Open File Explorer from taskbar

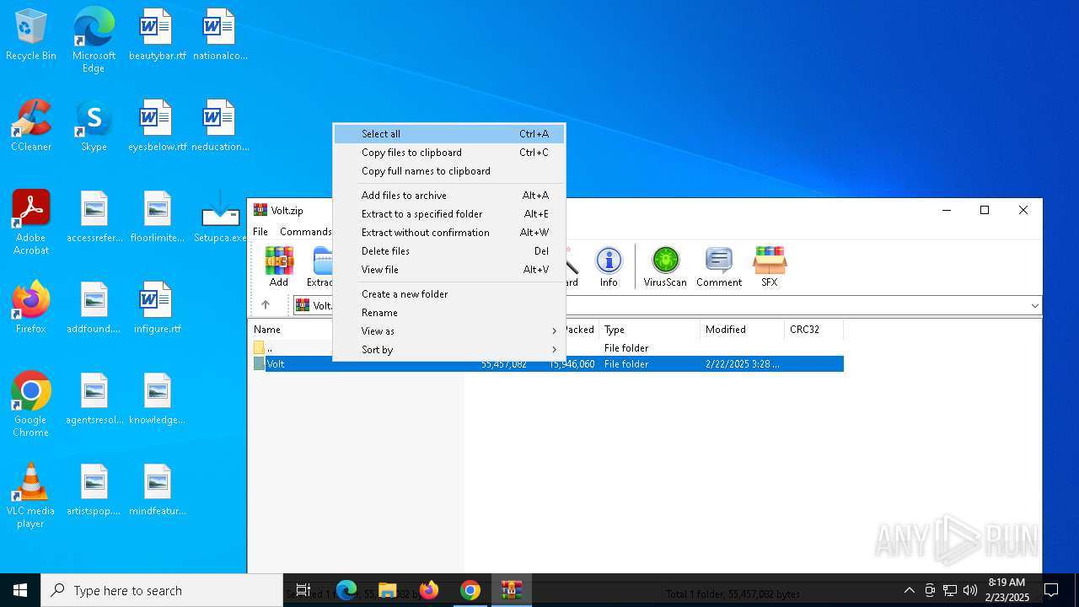tap(388, 590)
